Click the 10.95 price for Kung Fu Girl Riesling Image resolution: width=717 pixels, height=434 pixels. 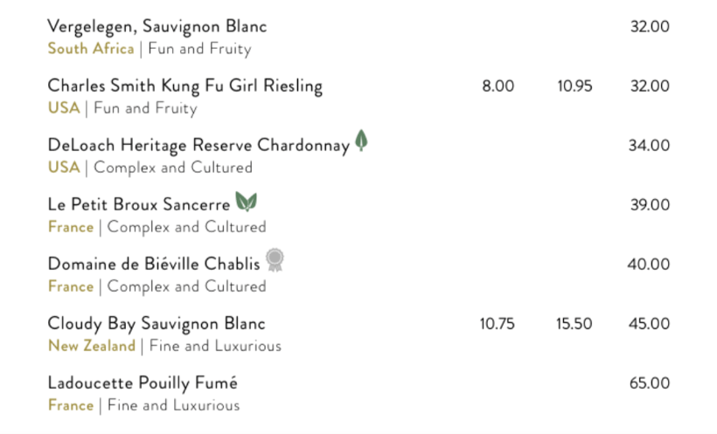[x=574, y=86]
